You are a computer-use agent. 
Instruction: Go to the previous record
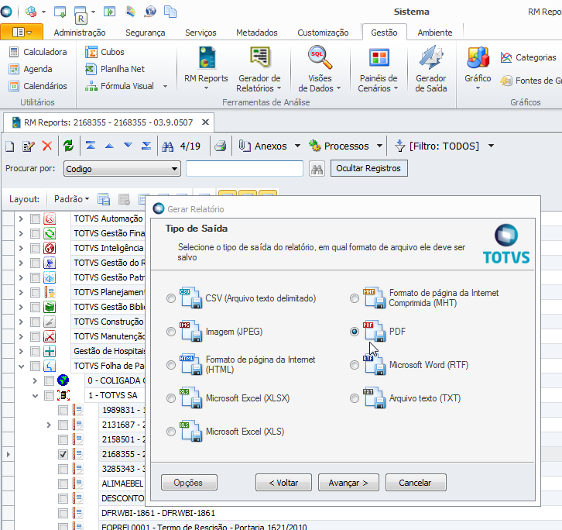pos(109,146)
